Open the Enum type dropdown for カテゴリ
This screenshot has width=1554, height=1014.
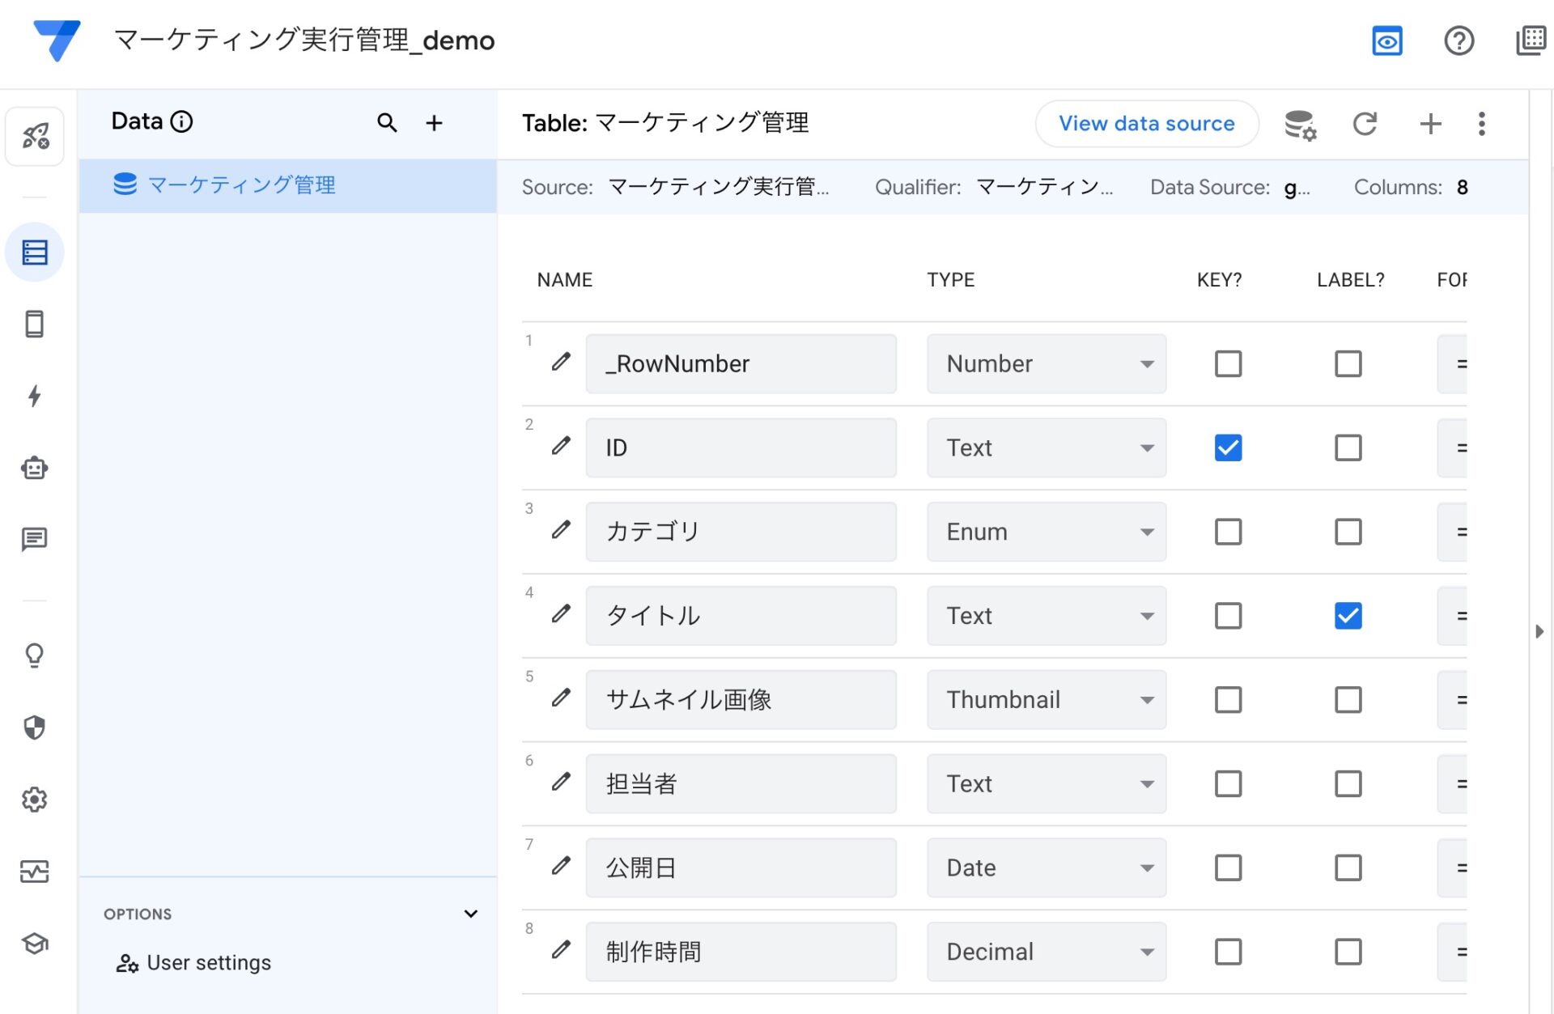(x=1146, y=531)
